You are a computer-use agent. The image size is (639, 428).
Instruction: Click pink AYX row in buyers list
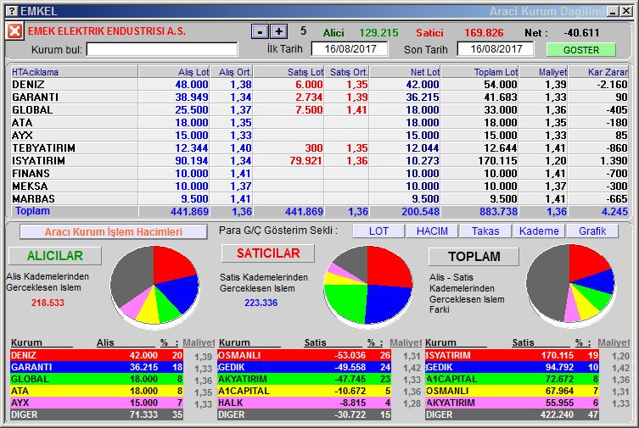point(97,403)
